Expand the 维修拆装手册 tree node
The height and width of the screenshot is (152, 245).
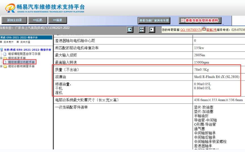(x=1, y=58)
